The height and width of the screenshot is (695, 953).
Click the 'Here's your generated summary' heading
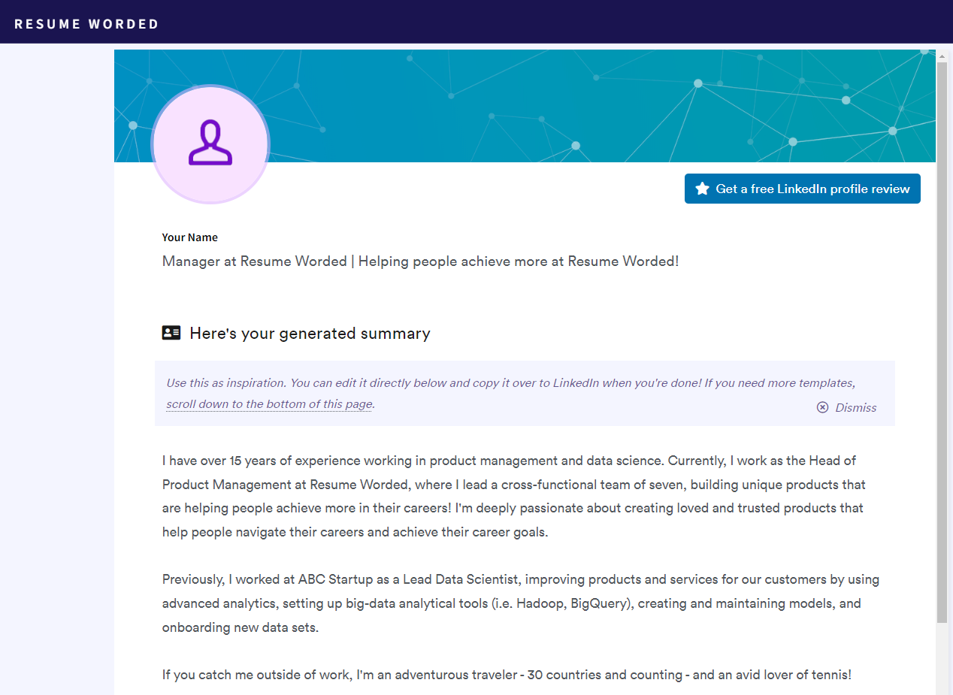(310, 334)
